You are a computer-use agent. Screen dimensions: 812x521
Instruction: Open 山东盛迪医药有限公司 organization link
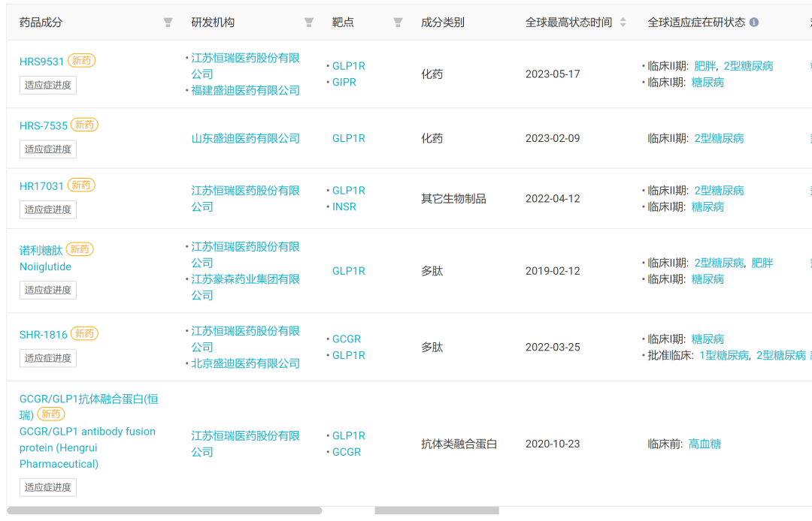pos(245,139)
